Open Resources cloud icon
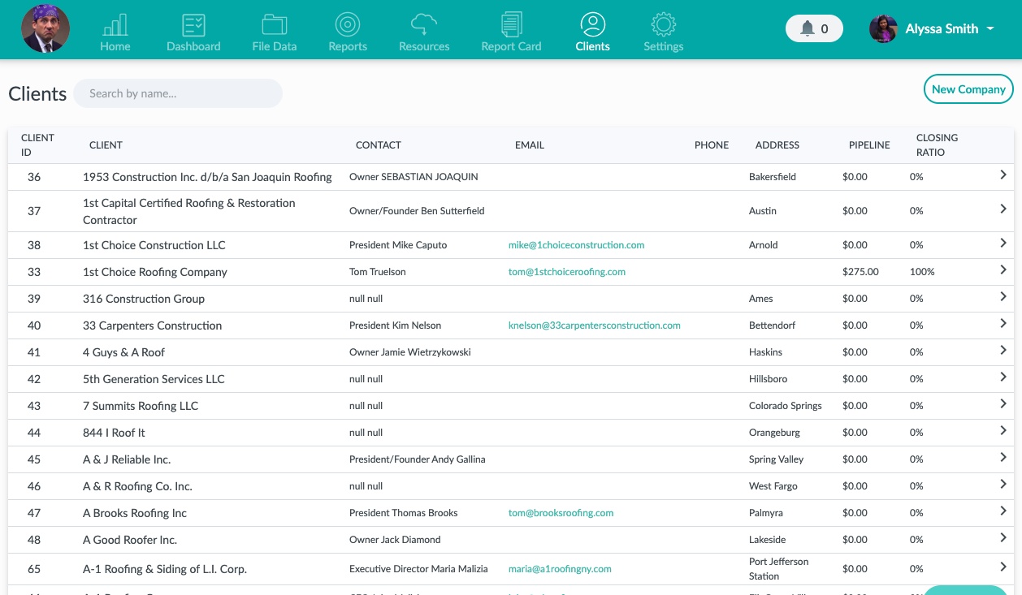1022x595 pixels. coord(424,25)
